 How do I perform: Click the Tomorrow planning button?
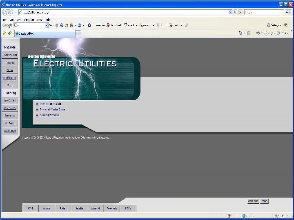click(10, 116)
